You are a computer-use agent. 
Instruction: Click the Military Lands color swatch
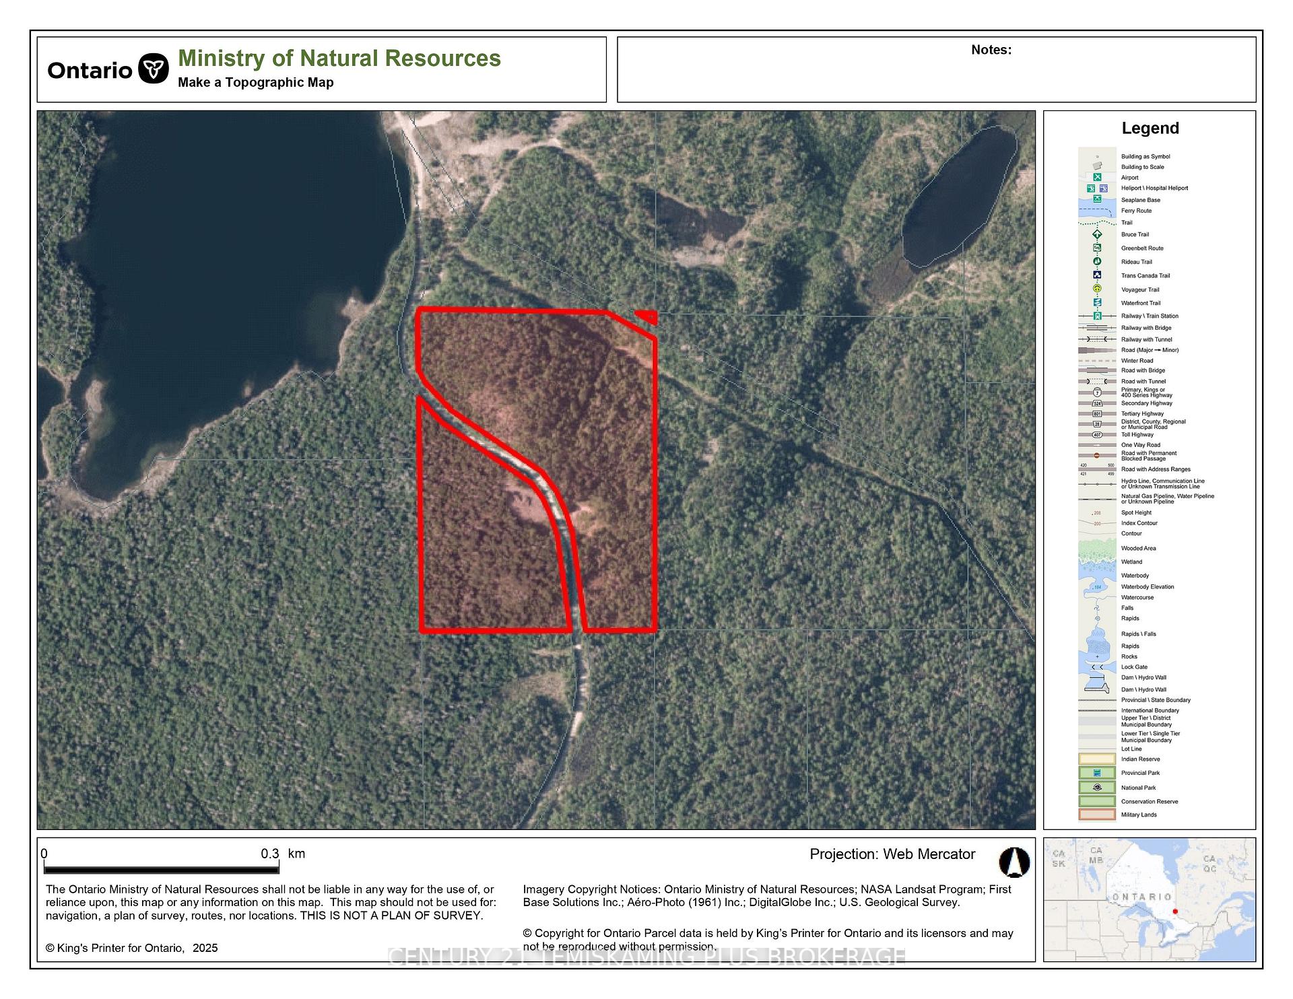click(x=1097, y=815)
